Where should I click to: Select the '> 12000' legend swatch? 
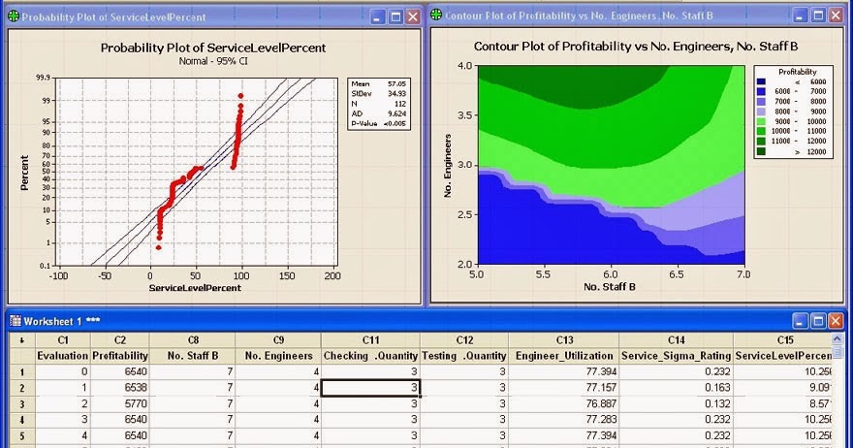[x=762, y=152]
